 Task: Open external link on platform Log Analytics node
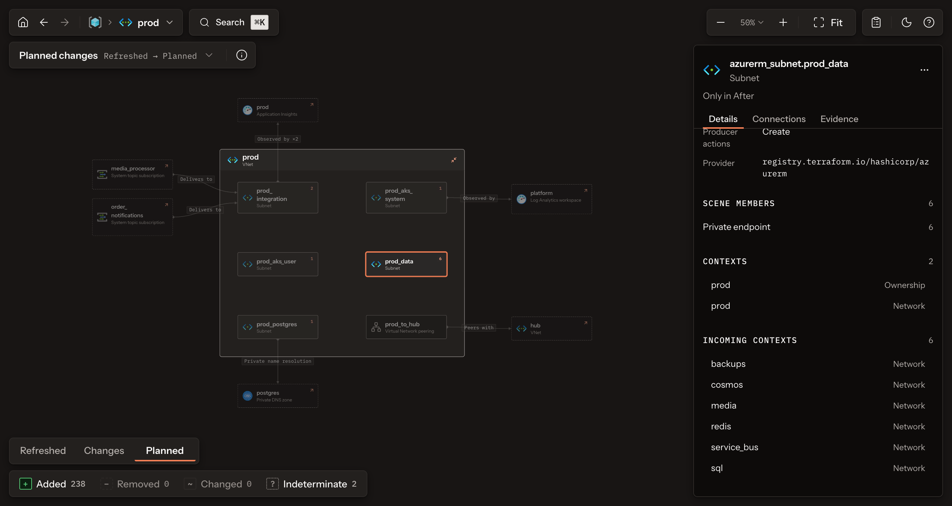coord(585,190)
